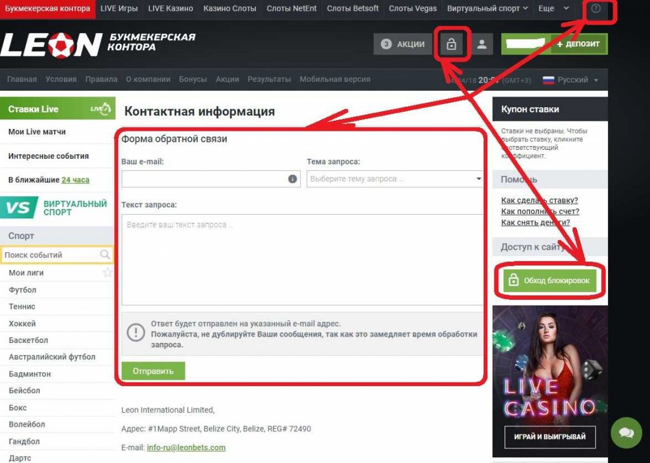Click the Депозит button
This screenshot has width=650, height=463.
click(x=579, y=44)
